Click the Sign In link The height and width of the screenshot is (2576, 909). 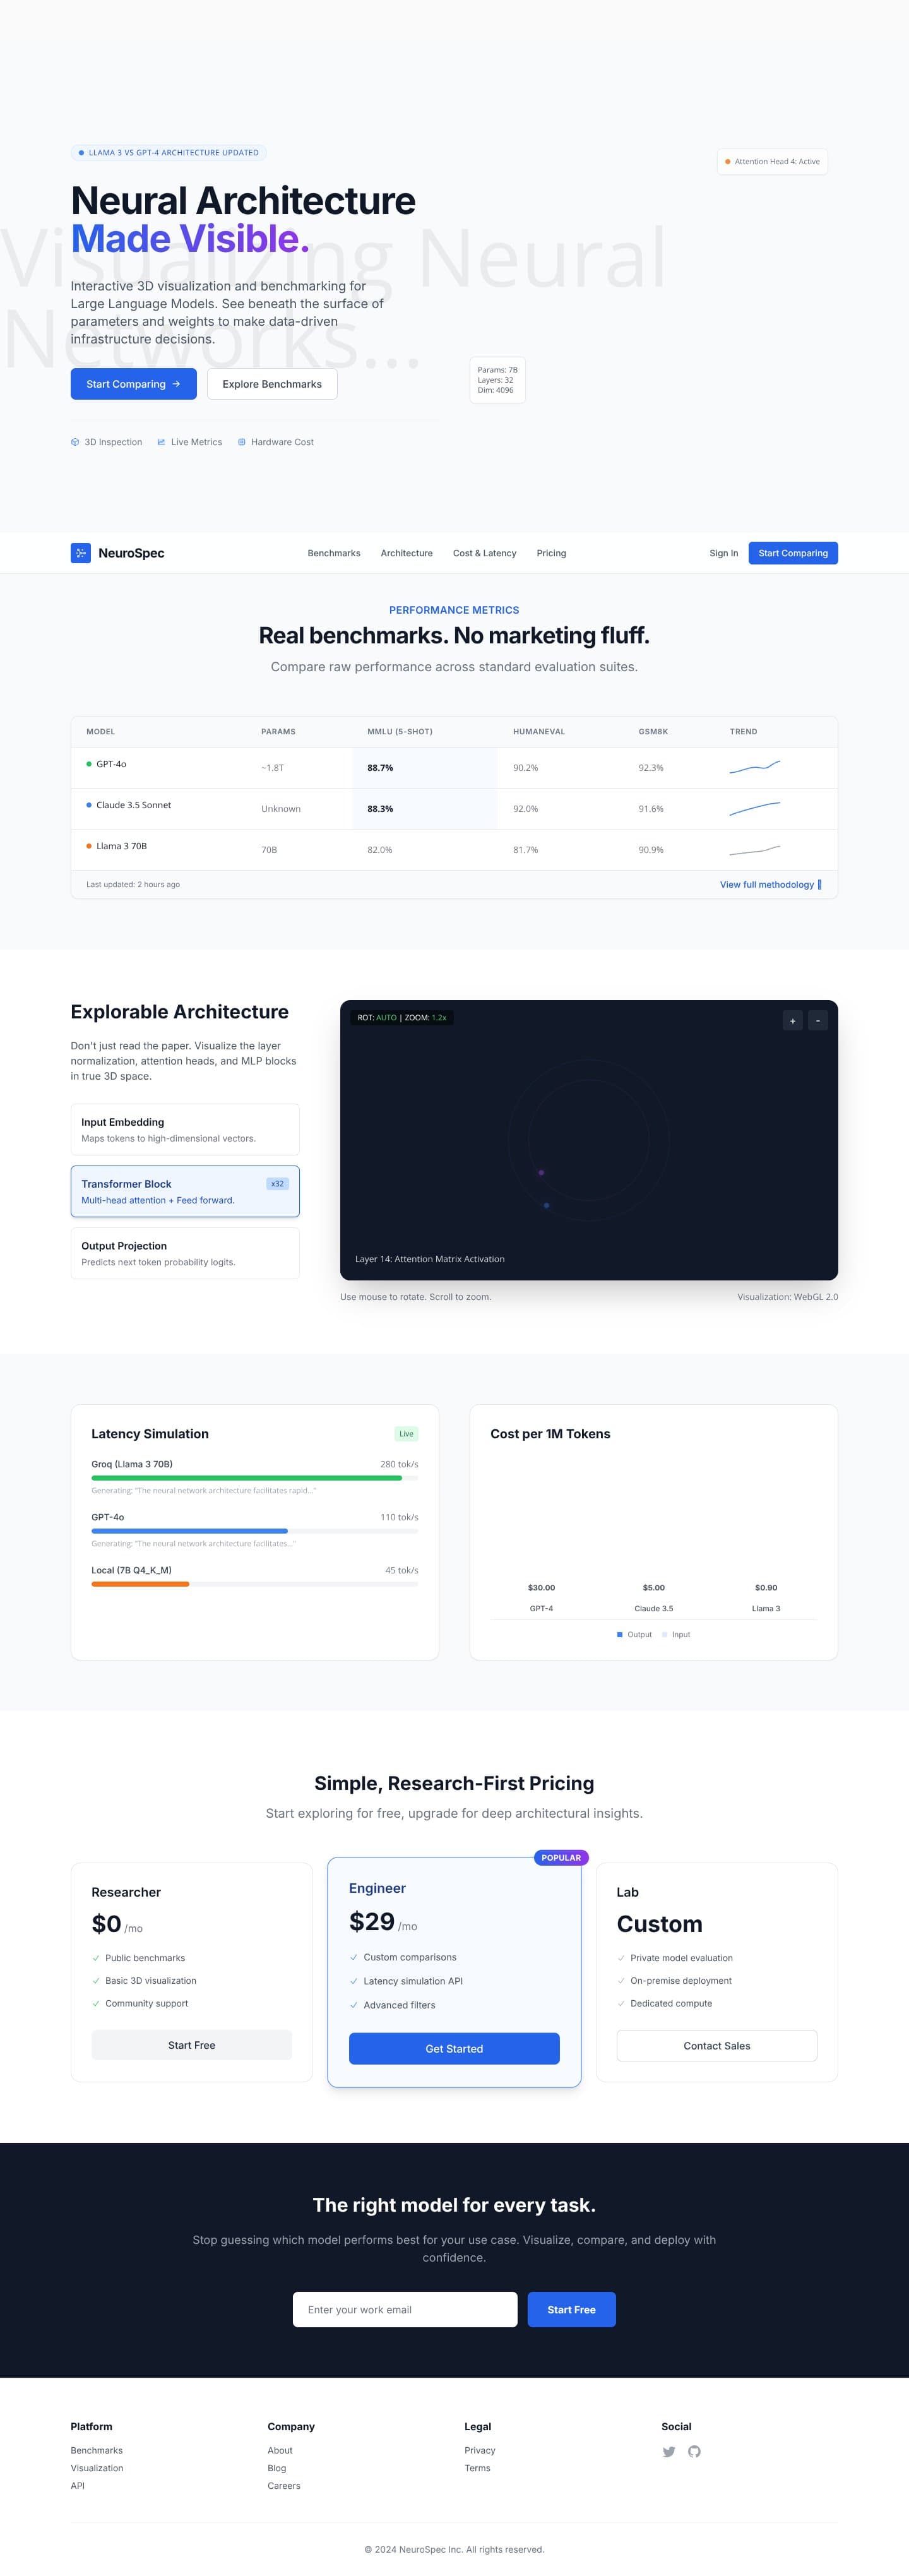724,553
